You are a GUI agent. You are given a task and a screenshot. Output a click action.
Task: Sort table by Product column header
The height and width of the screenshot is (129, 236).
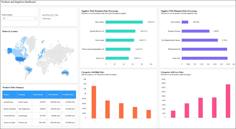(10, 94)
